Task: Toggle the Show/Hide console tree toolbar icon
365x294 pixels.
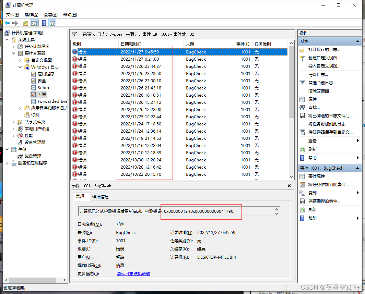Action: [x=34, y=23]
